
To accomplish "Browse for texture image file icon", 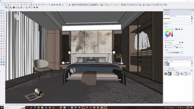I will pyautogui.click(x=180, y=42).
